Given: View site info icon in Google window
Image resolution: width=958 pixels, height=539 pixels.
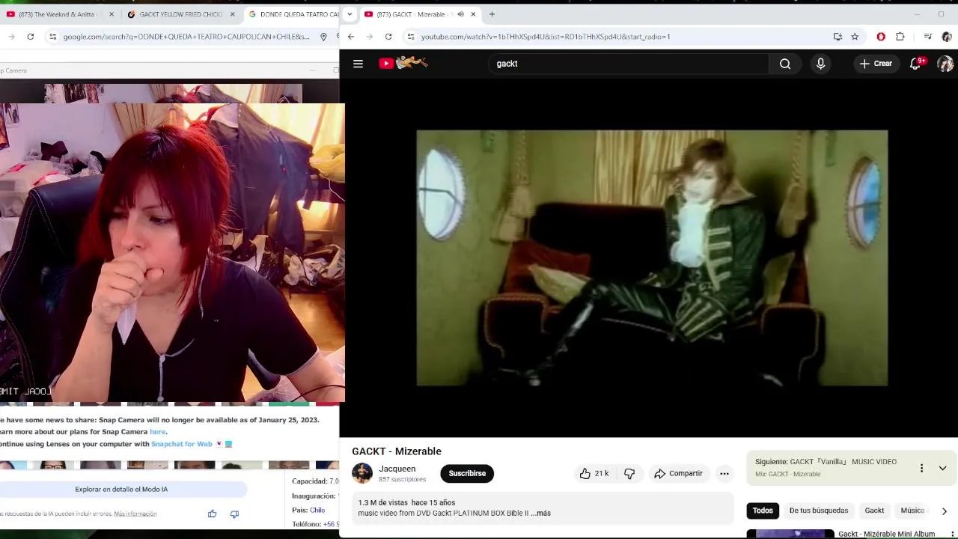Looking at the screenshot, I should point(52,37).
